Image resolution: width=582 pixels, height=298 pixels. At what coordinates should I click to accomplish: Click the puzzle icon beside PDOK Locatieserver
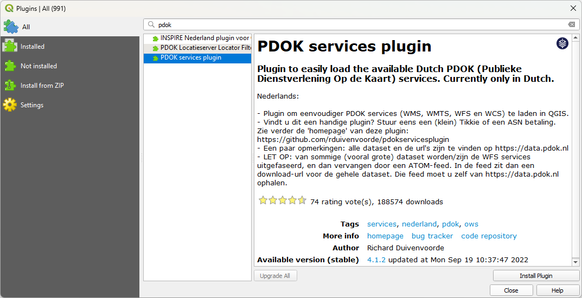pyautogui.click(x=155, y=48)
